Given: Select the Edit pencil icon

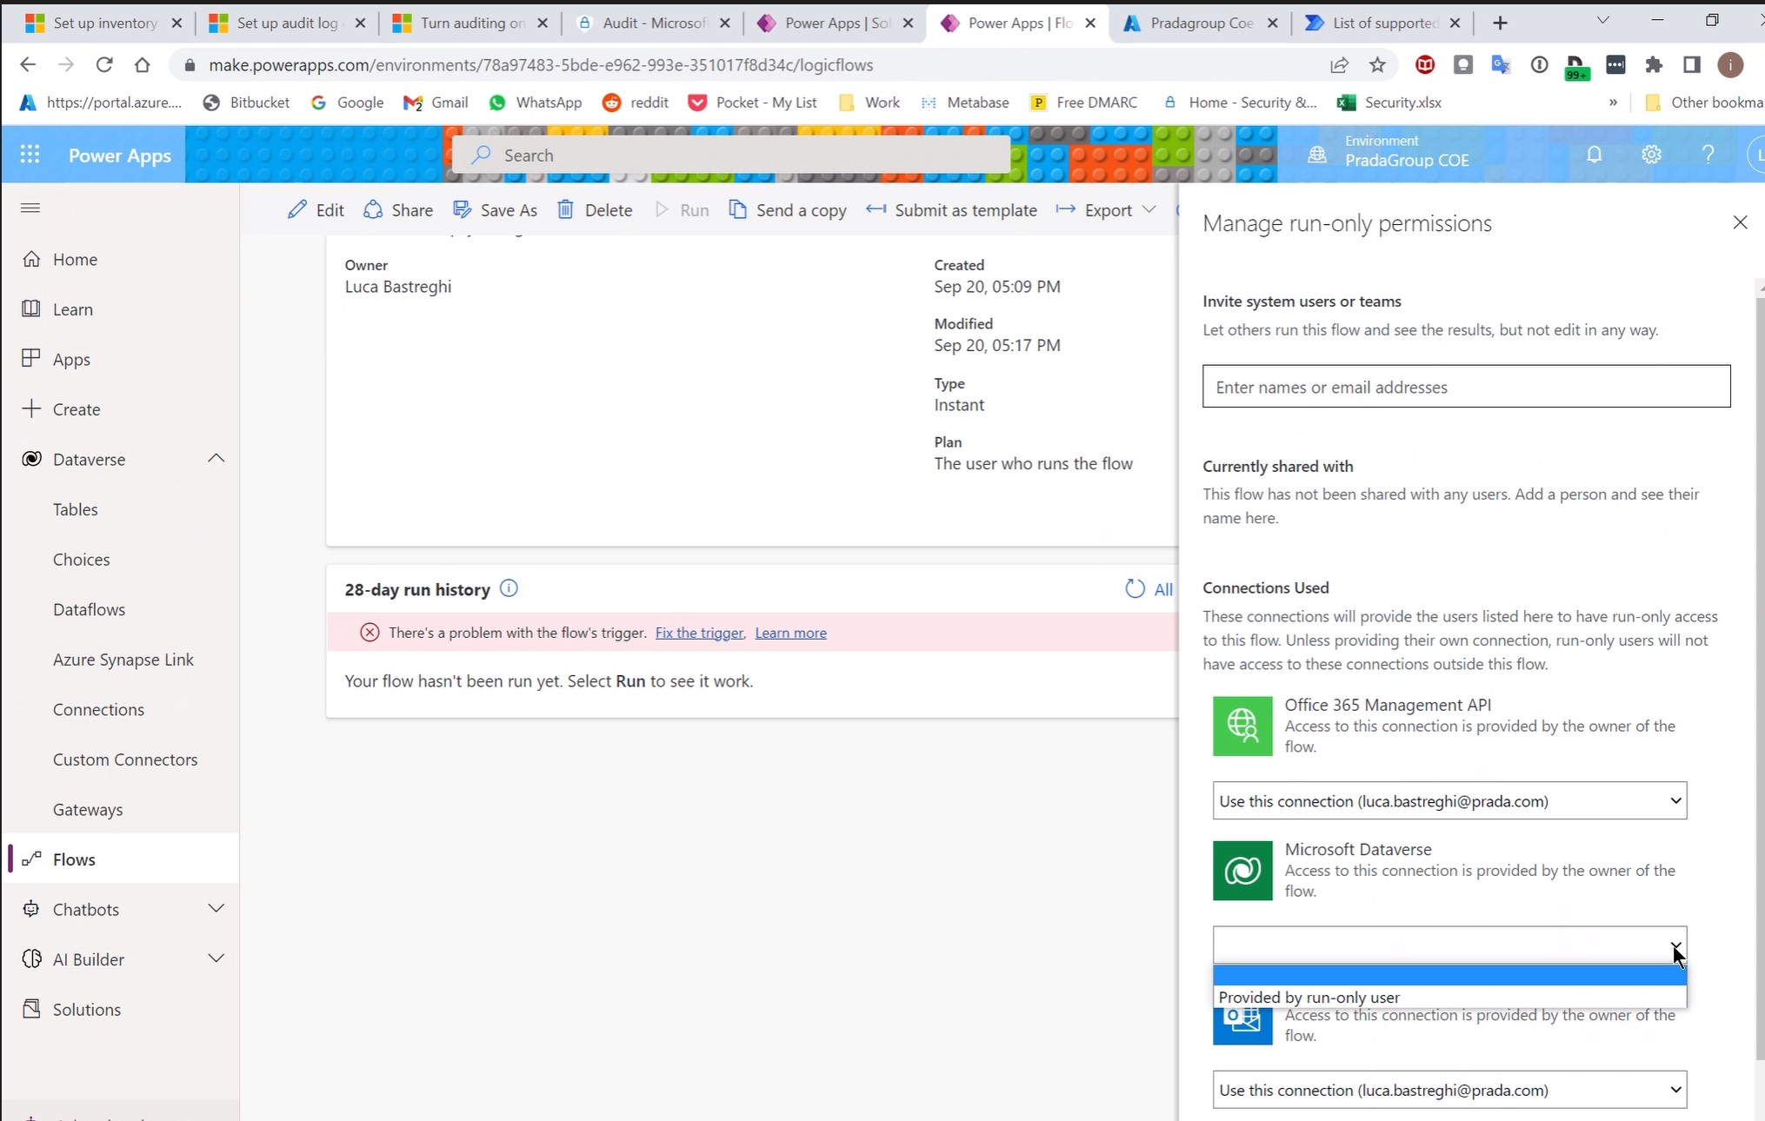Looking at the screenshot, I should click(296, 209).
